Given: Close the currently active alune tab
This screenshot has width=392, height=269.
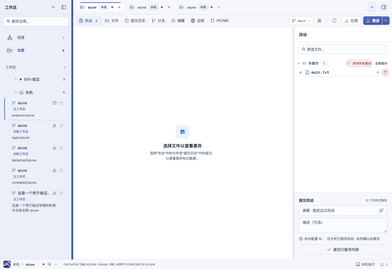Looking at the screenshot, I should coord(119,7).
